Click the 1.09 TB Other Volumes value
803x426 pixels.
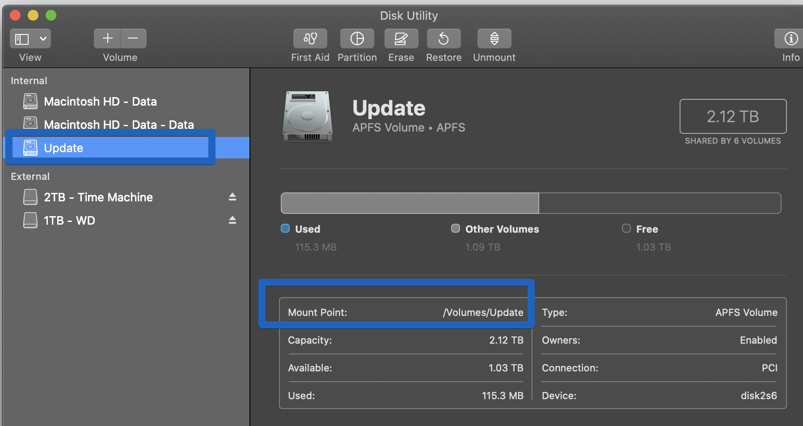(x=483, y=247)
